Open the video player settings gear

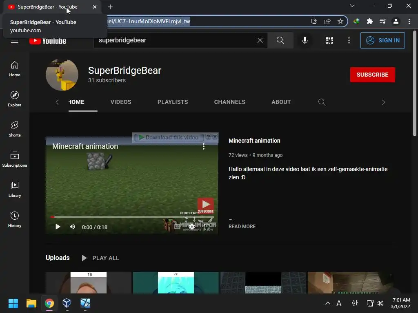pyautogui.click(x=192, y=227)
